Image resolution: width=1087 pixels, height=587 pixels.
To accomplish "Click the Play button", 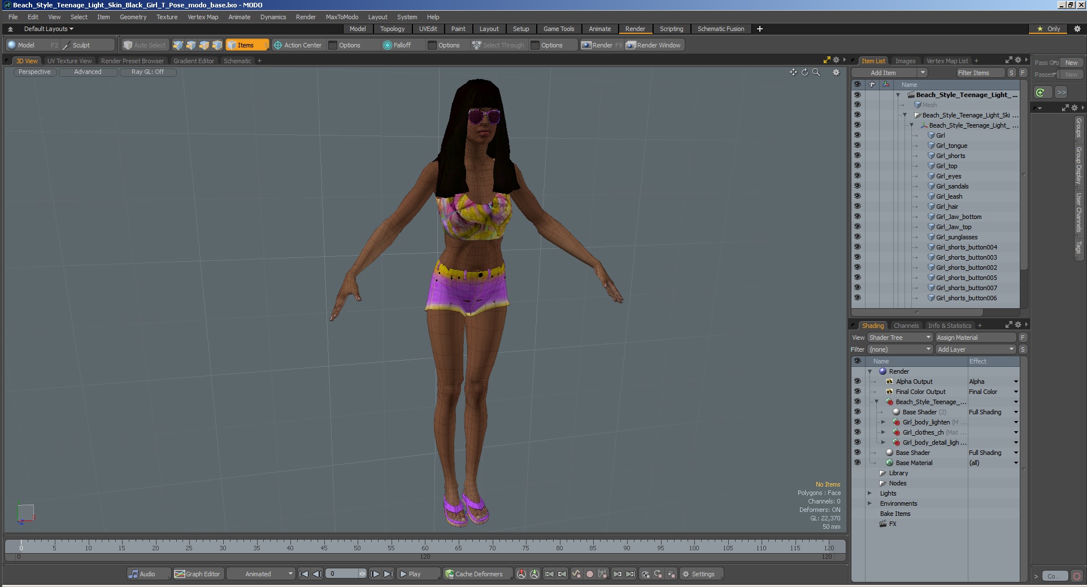I will tap(418, 574).
